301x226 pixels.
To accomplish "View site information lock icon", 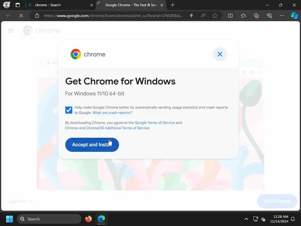I will tap(37, 16).
